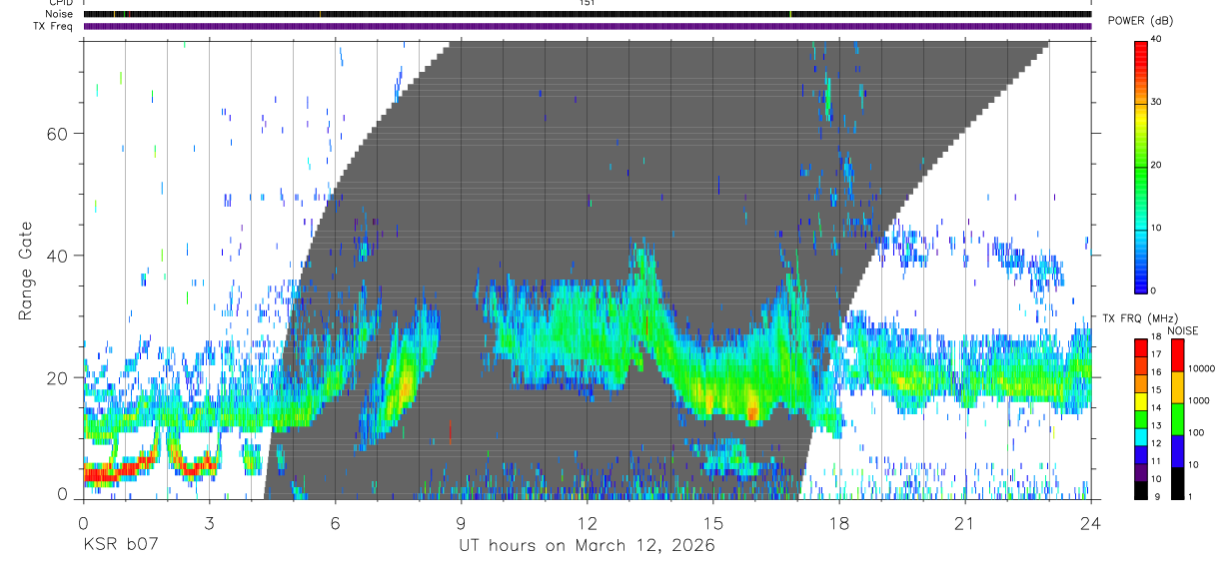Click the KSR b07 radar beam label
The height and width of the screenshot is (566, 1227).
coord(121,545)
